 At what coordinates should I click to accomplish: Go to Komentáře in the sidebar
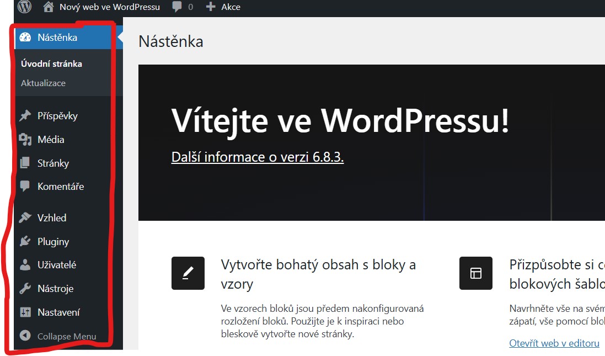[x=61, y=187]
